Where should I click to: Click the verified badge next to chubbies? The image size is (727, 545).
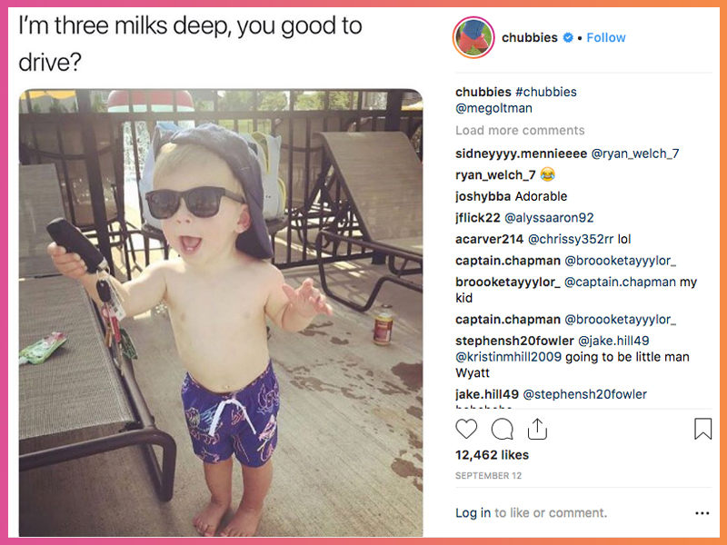point(568,37)
